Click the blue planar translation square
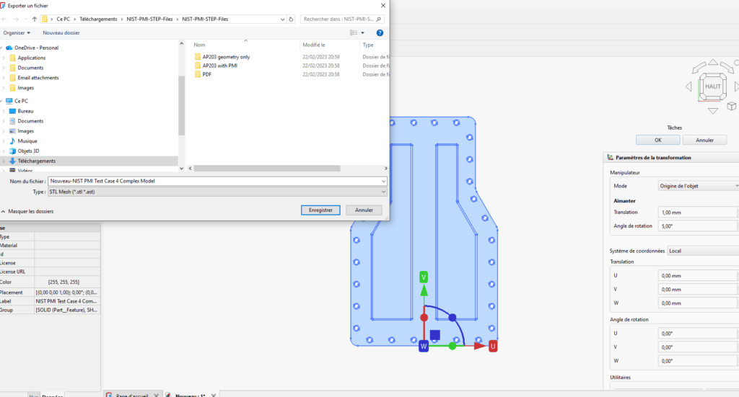The image size is (739, 397). pos(434,335)
